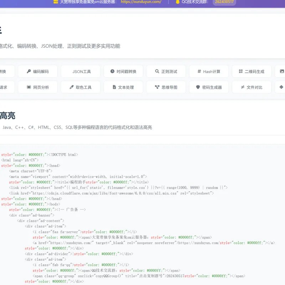Open the 思维导图 diagram tool
The height and width of the screenshot is (285, 285).
click(166, 87)
